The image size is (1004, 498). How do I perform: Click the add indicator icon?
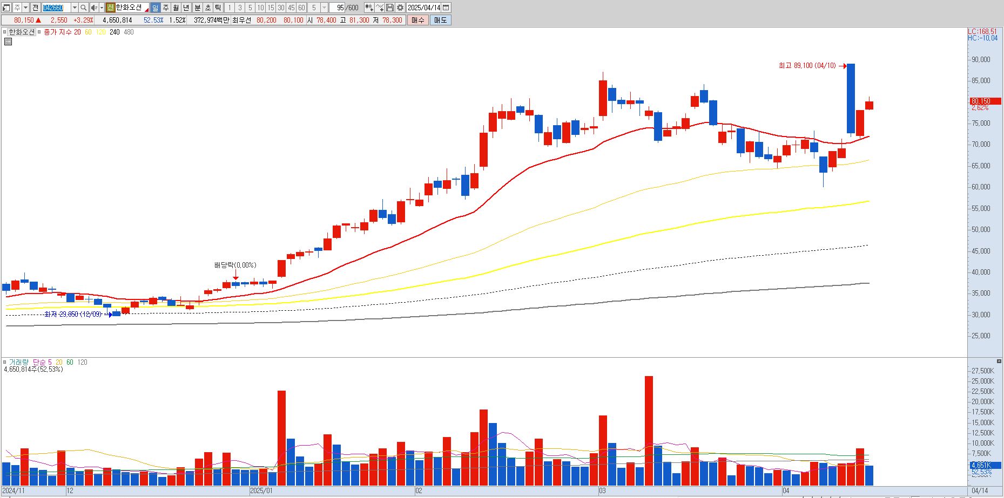(369, 8)
